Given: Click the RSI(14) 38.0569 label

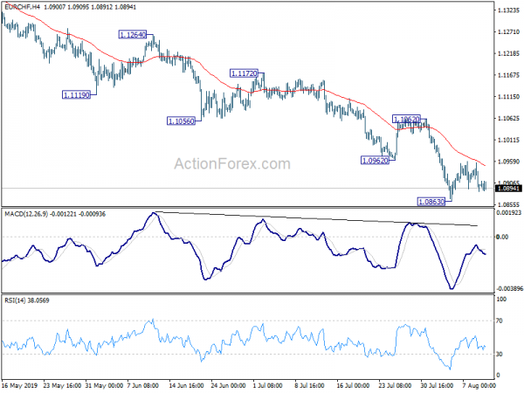Looking at the screenshot, I should coord(27,300).
